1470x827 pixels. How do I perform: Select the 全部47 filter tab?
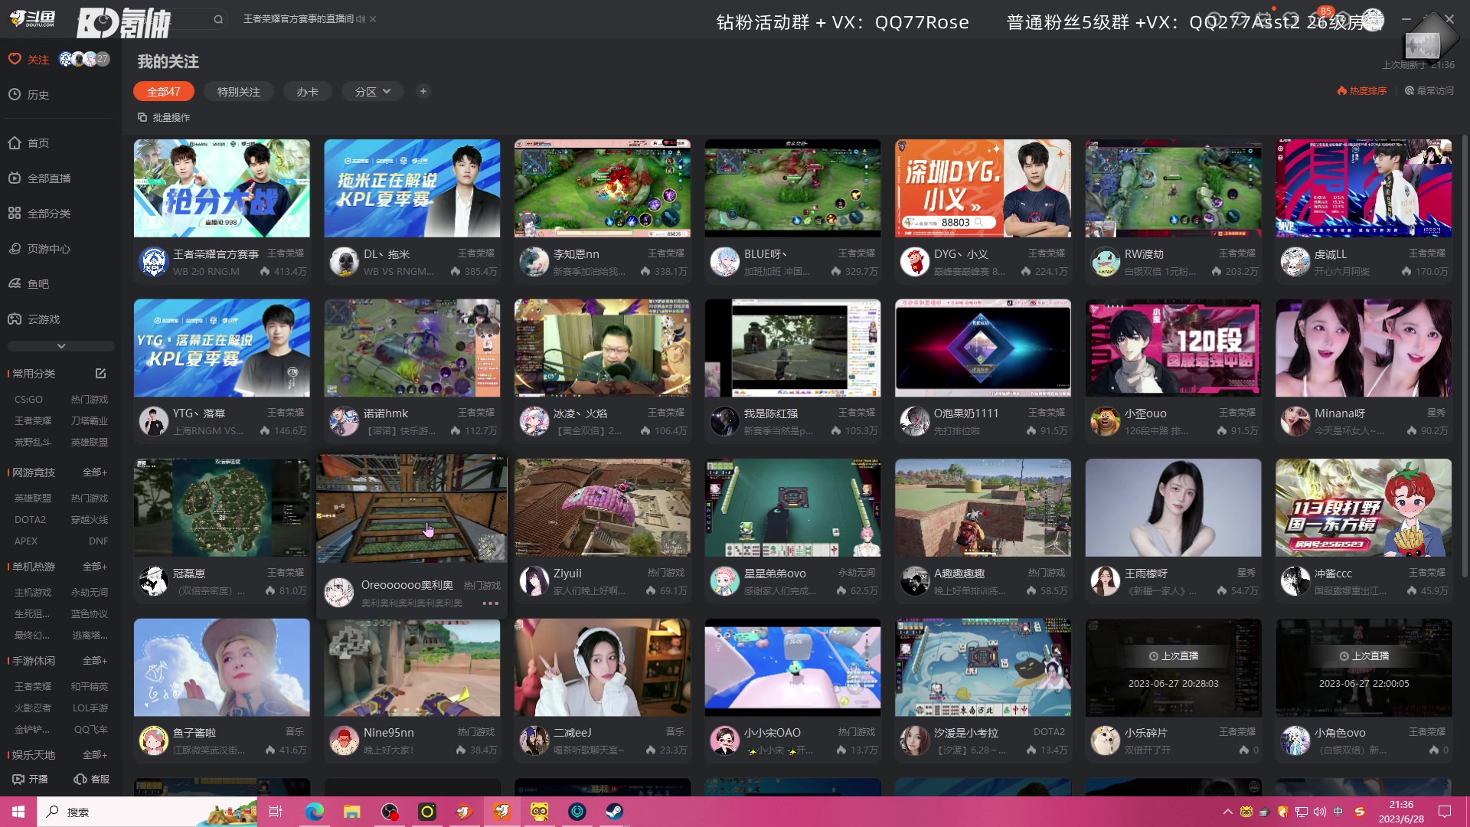(x=163, y=91)
